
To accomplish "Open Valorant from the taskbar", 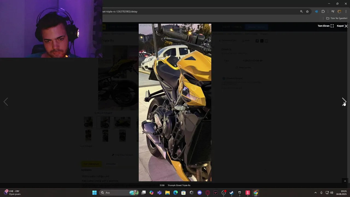I will [215, 193].
